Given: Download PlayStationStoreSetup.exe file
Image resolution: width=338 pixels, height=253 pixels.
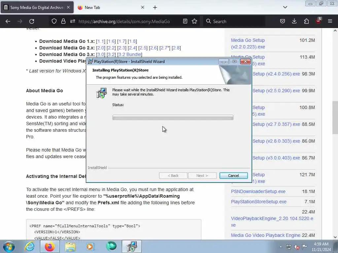Looking at the screenshot, I should (259, 202).
